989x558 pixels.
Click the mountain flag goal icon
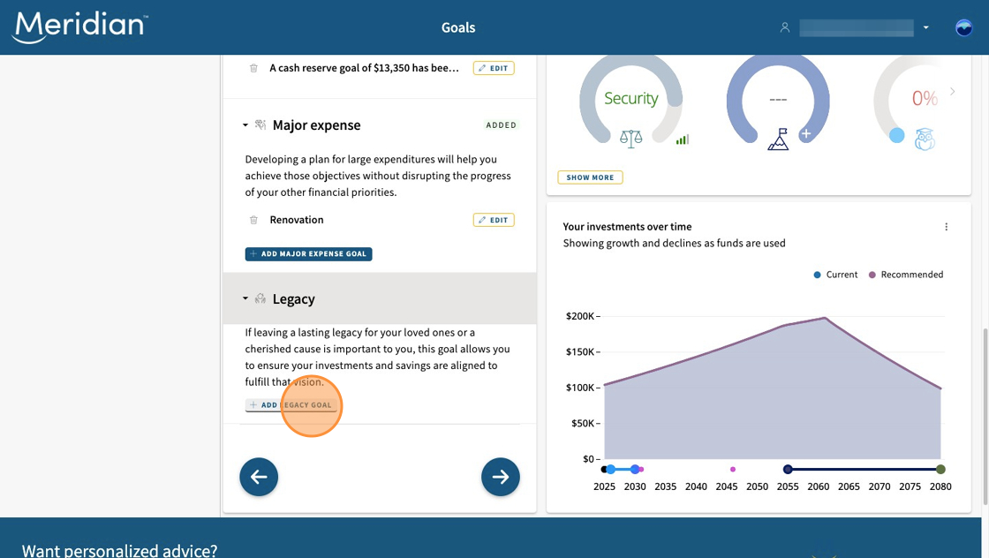click(x=778, y=139)
